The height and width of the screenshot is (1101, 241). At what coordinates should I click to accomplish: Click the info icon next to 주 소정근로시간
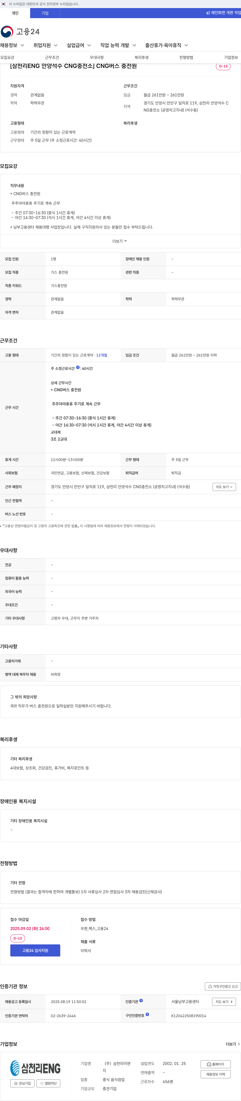point(78,368)
